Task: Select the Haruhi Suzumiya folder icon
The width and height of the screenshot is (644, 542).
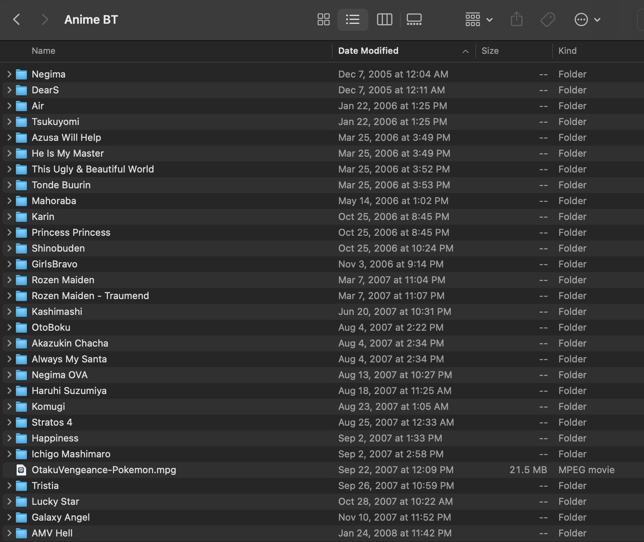Action: (x=21, y=391)
